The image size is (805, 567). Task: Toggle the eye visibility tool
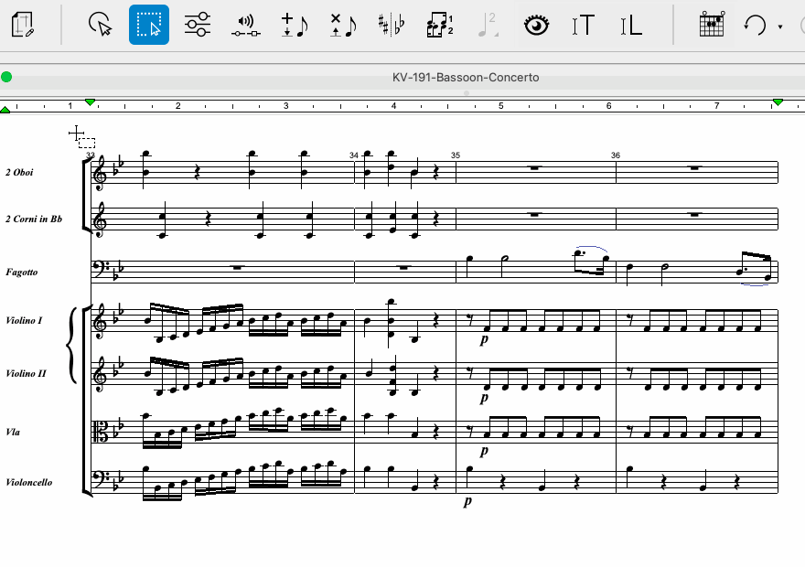(535, 25)
